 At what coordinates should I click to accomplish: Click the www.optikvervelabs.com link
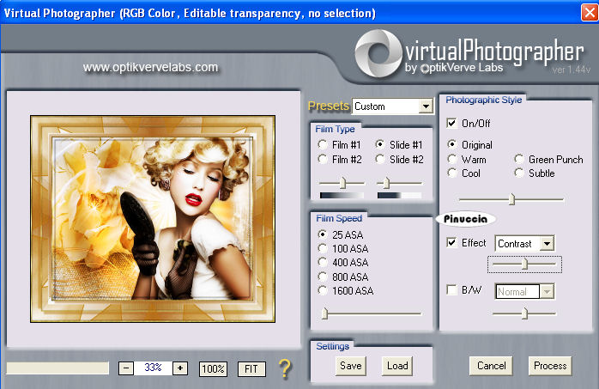(x=150, y=67)
